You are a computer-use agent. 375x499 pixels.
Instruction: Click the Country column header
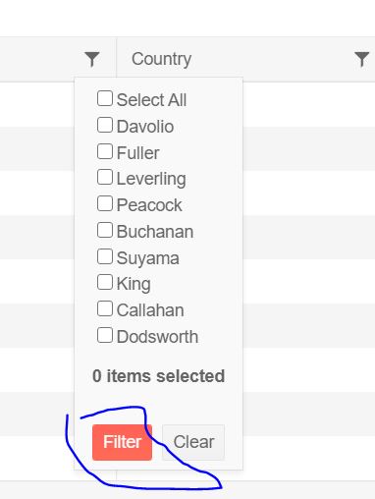point(161,59)
